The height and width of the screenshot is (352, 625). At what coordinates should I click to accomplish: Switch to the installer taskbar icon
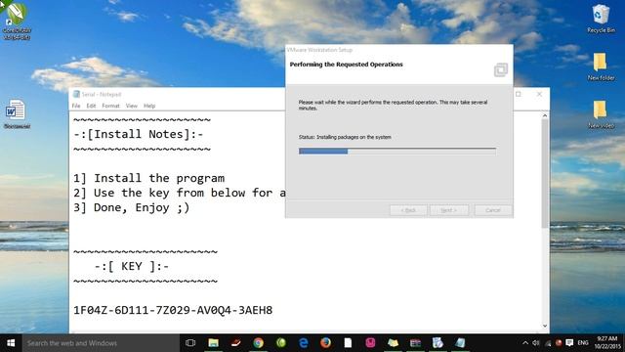pyautogui.click(x=437, y=343)
